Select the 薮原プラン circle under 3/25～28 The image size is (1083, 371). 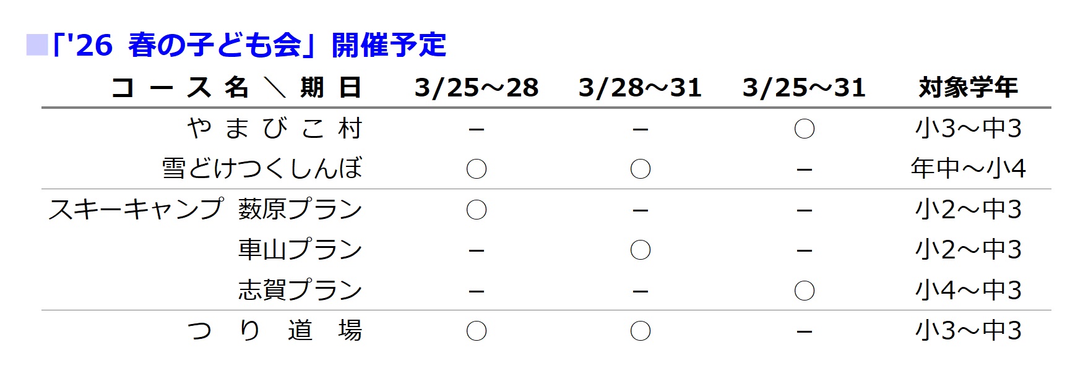(x=477, y=210)
